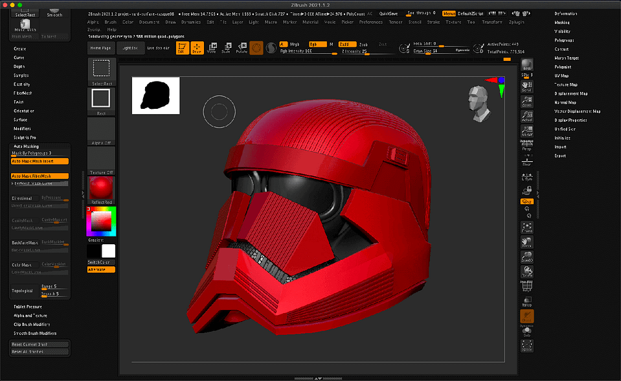Adjust the Draw Size slider
The width and height of the screenshot is (621, 381).
pyautogui.click(x=442, y=51)
